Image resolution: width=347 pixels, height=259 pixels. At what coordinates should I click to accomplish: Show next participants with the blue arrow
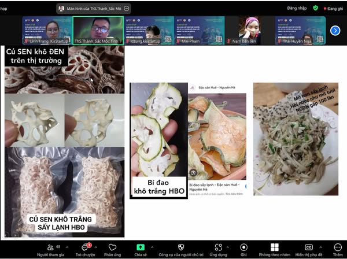(335, 30)
